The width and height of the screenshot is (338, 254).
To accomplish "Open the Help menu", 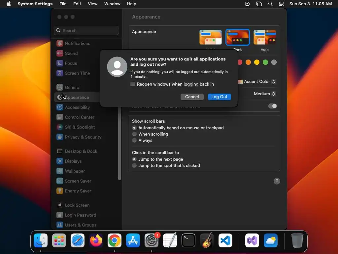I will coord(131,4).
